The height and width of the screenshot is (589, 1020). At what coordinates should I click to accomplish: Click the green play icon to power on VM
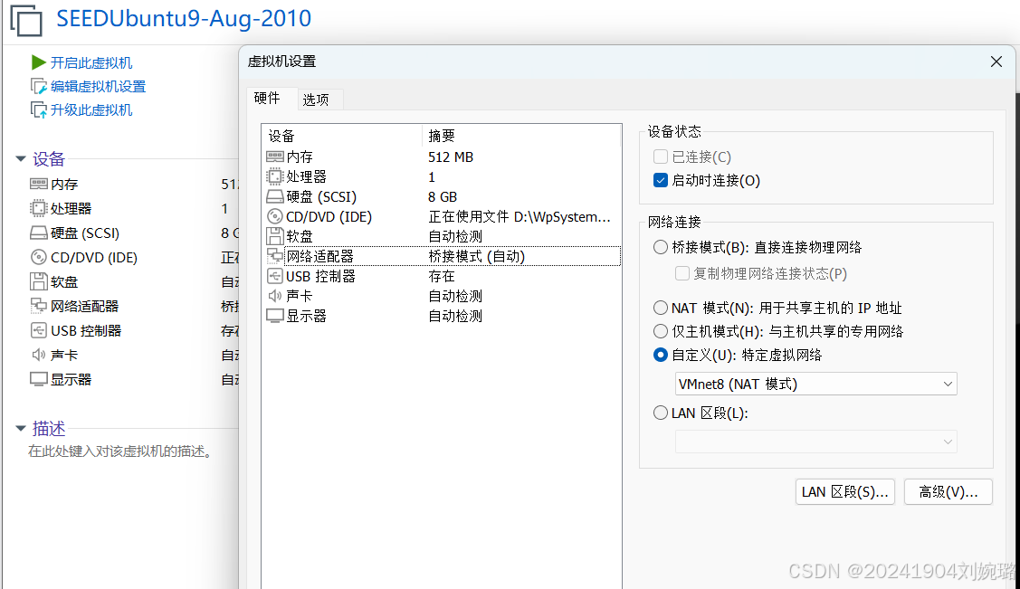point(38,62)
